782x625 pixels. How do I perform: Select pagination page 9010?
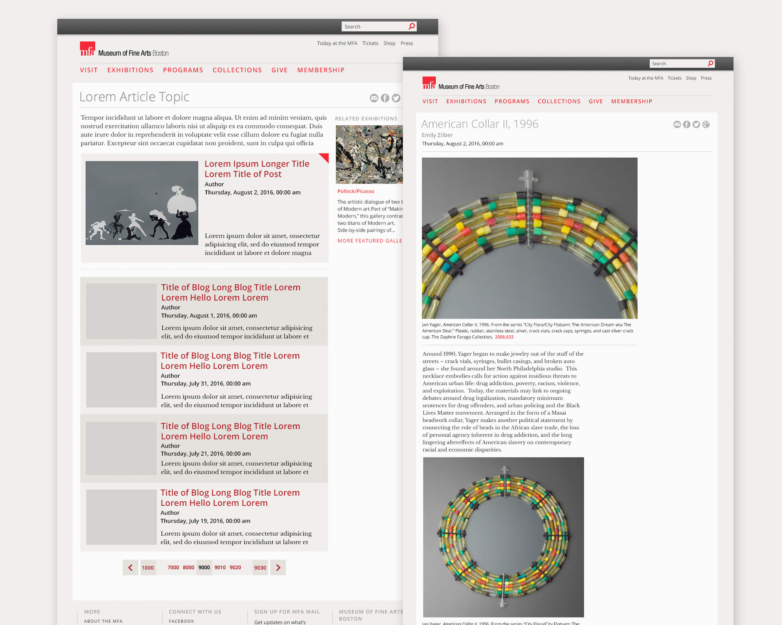pyautogui.click(x=220, y=567)
